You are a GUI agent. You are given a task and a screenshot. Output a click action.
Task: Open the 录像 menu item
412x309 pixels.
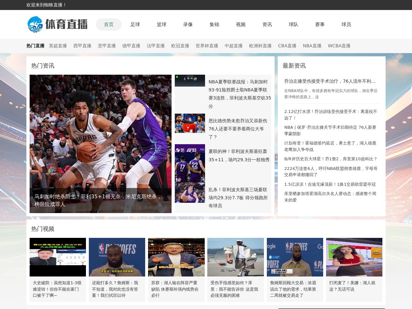(188, 24)
